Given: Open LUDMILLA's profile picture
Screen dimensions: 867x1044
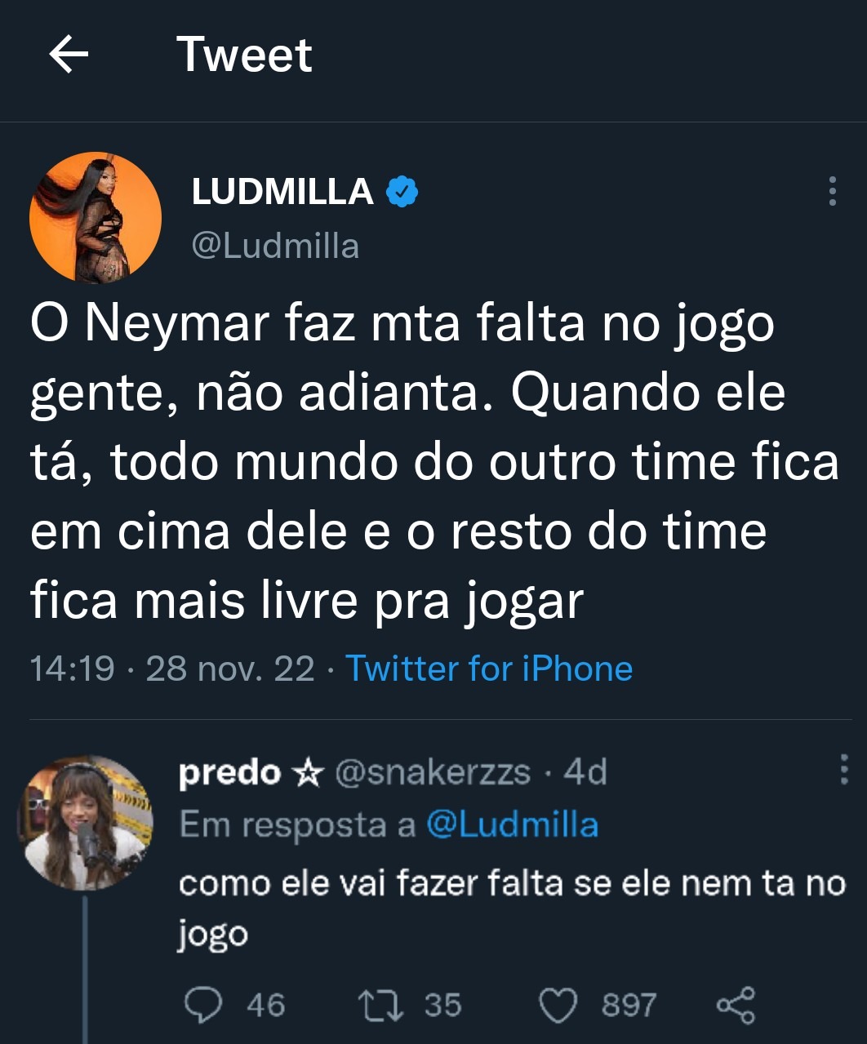Looking at the screenshot, I should (95, 218).
